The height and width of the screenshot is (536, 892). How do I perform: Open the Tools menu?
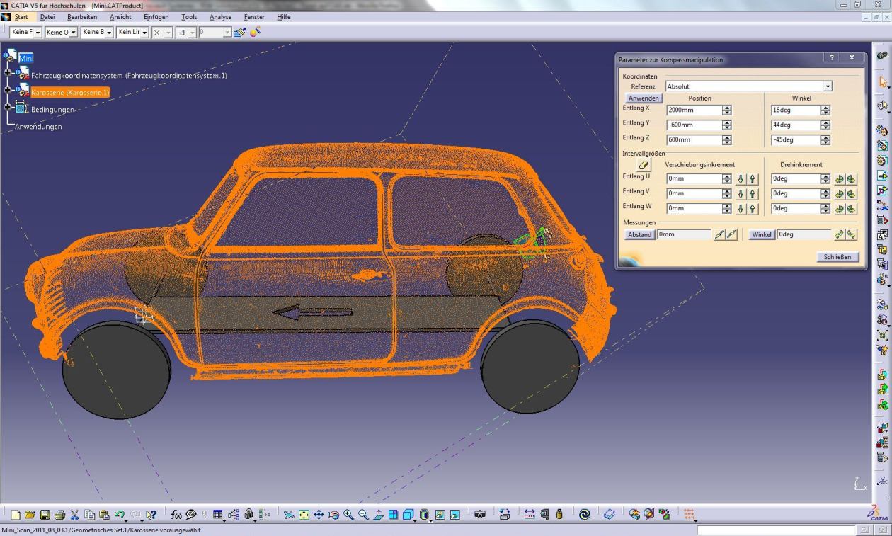click(189, 17)
